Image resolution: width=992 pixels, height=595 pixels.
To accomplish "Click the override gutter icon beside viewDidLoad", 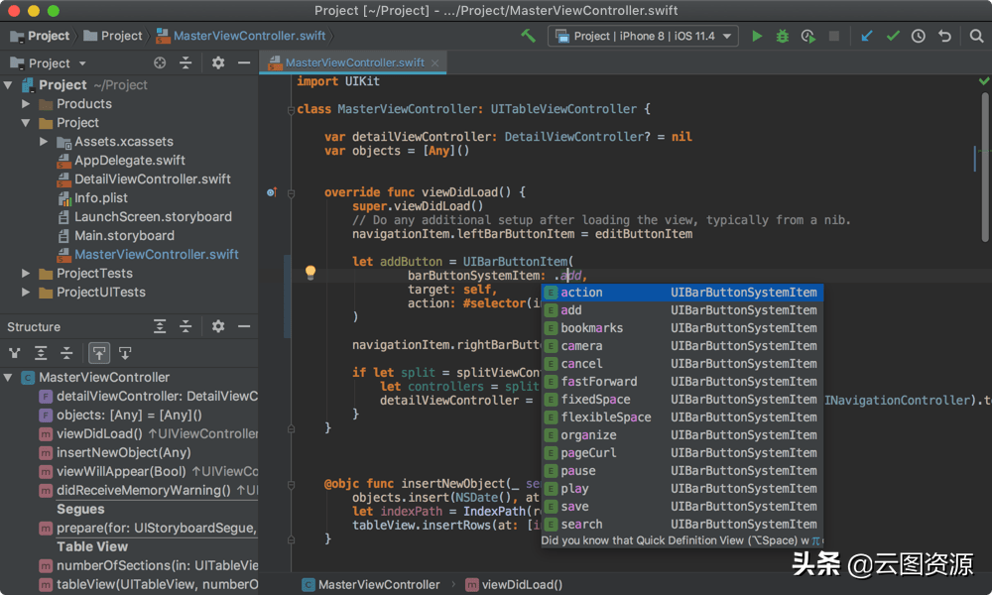I will tap(272, 192).
